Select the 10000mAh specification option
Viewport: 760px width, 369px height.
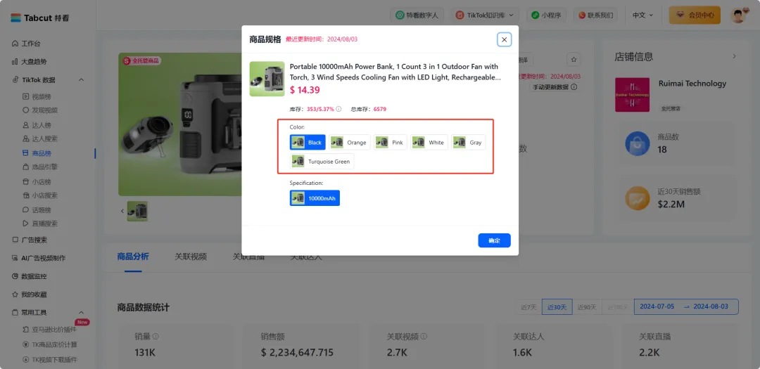315,198
